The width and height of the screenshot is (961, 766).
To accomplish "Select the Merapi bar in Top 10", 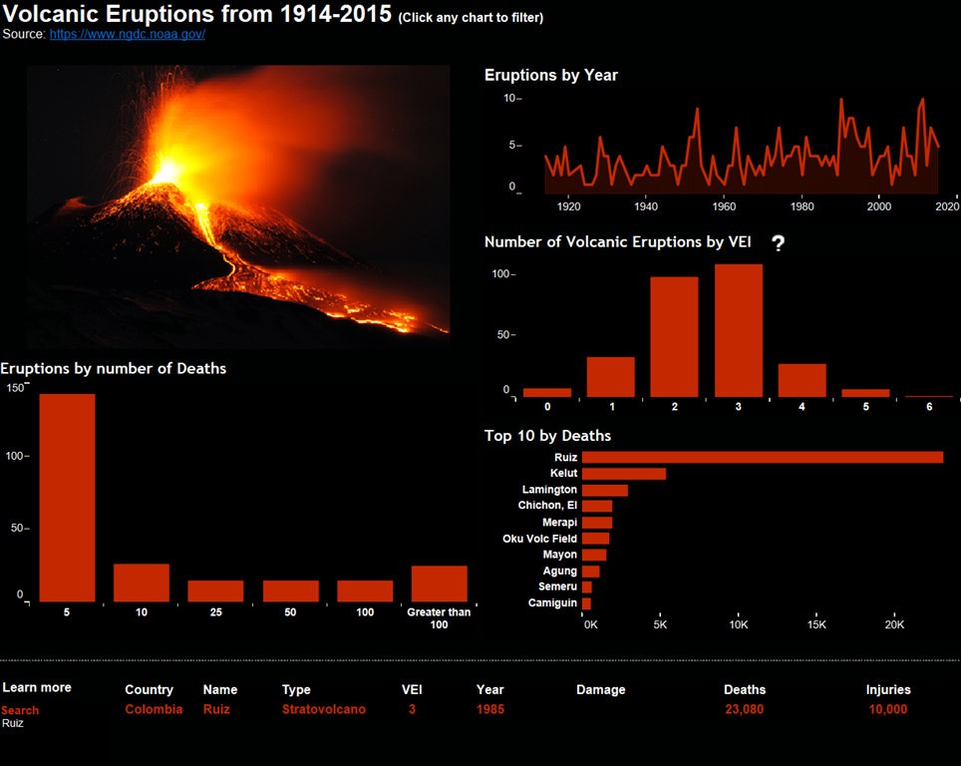I will coord(596,523).
